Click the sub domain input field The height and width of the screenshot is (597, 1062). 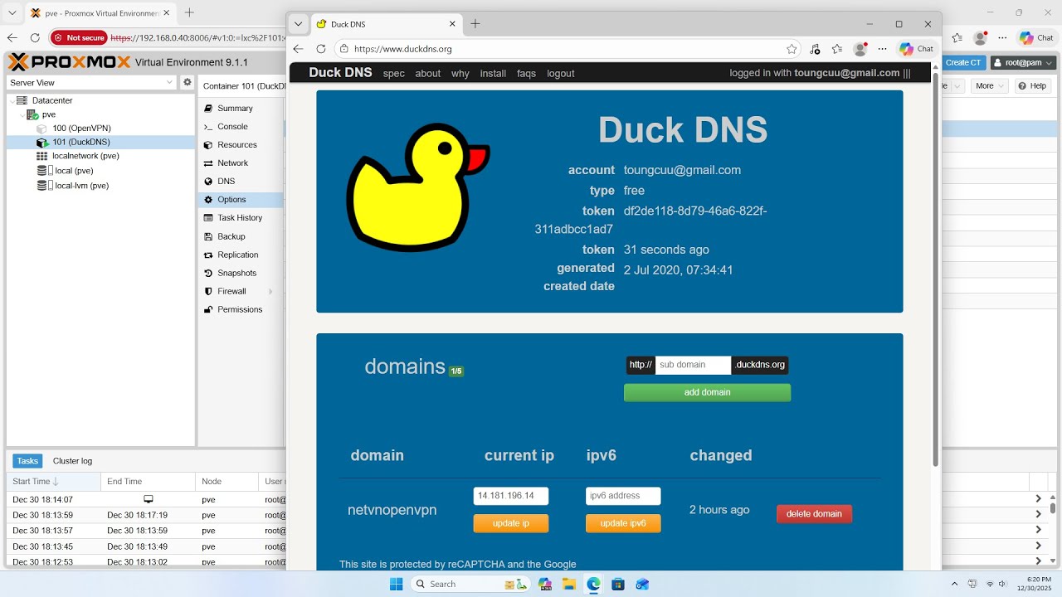pos(693,365)
